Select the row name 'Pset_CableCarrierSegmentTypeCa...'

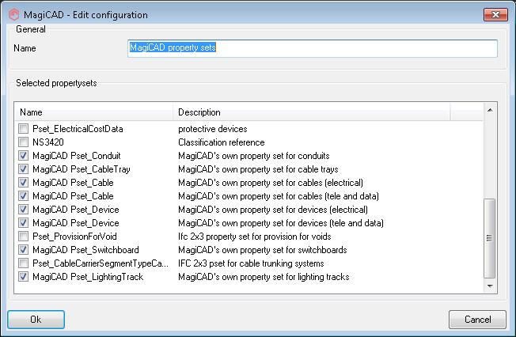(101, 264)
